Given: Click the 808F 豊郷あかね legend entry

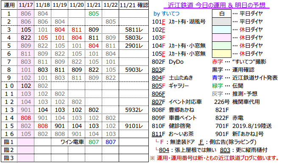Looking at the screenshot, I should (173, 110).
